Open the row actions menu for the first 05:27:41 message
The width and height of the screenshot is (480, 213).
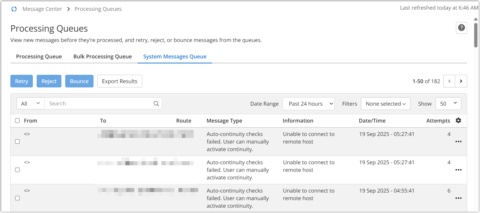(458, 141)
